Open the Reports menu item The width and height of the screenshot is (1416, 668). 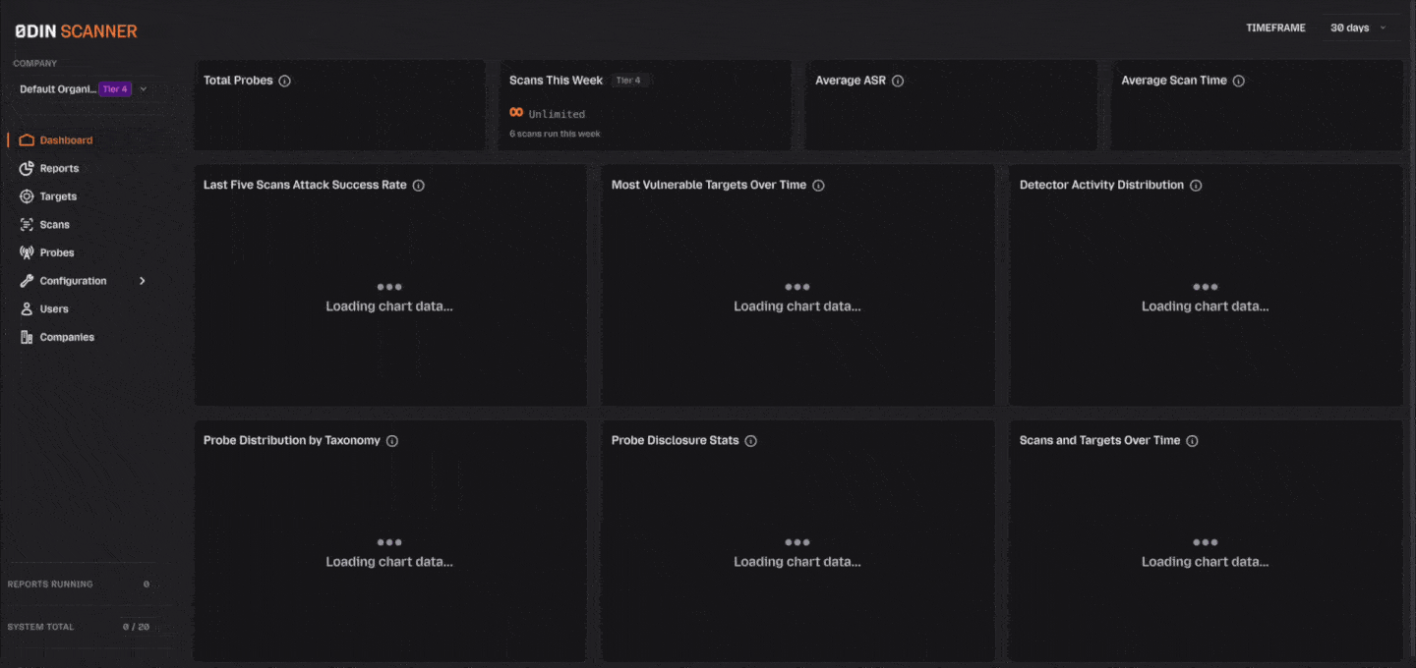[59, 169]
